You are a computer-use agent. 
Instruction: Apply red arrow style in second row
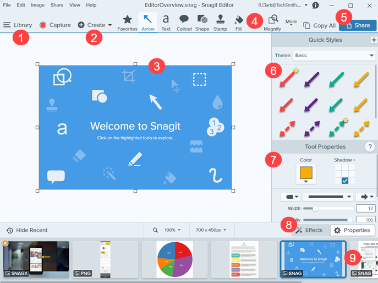pos(287,105)
